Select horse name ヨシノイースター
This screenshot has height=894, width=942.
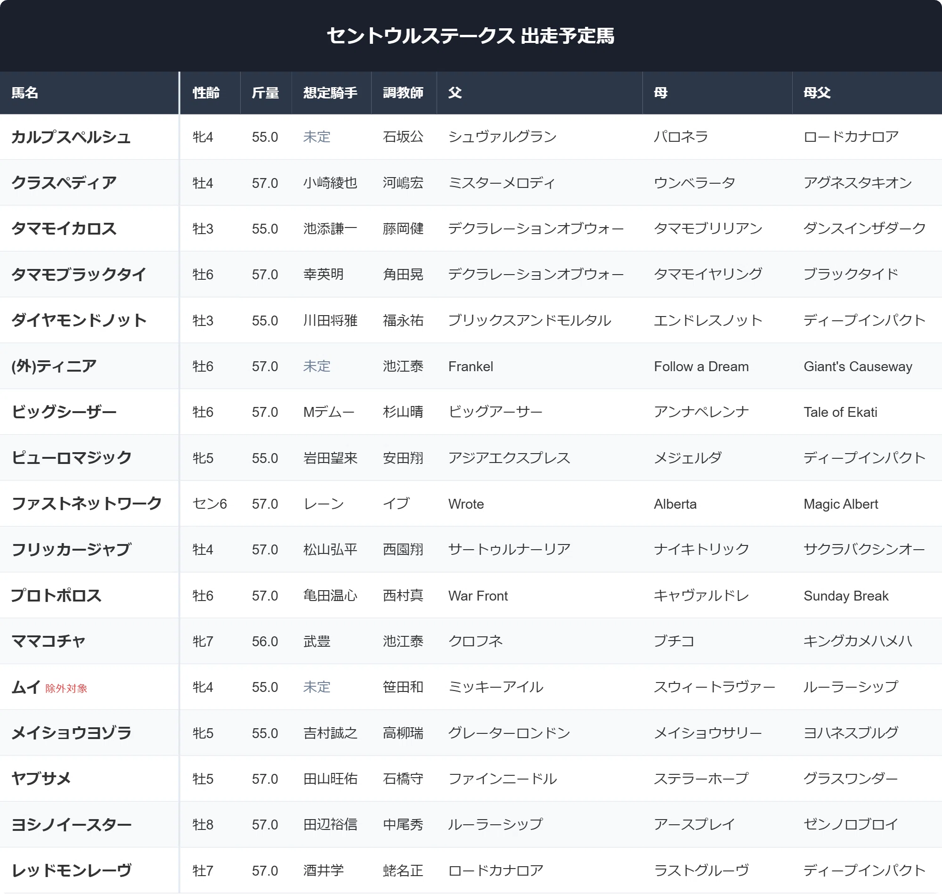pyautogui.click(x=71, y=825)
